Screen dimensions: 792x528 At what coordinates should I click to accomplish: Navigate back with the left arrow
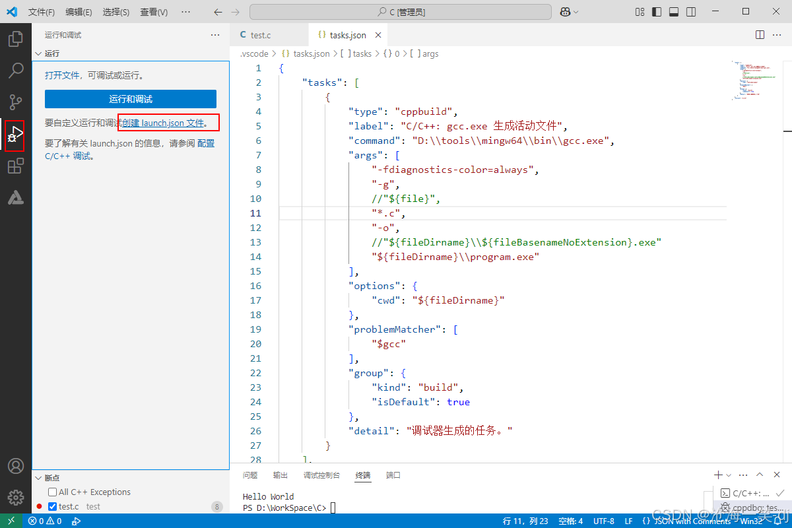pyautogui.click(x=218, y=12)
